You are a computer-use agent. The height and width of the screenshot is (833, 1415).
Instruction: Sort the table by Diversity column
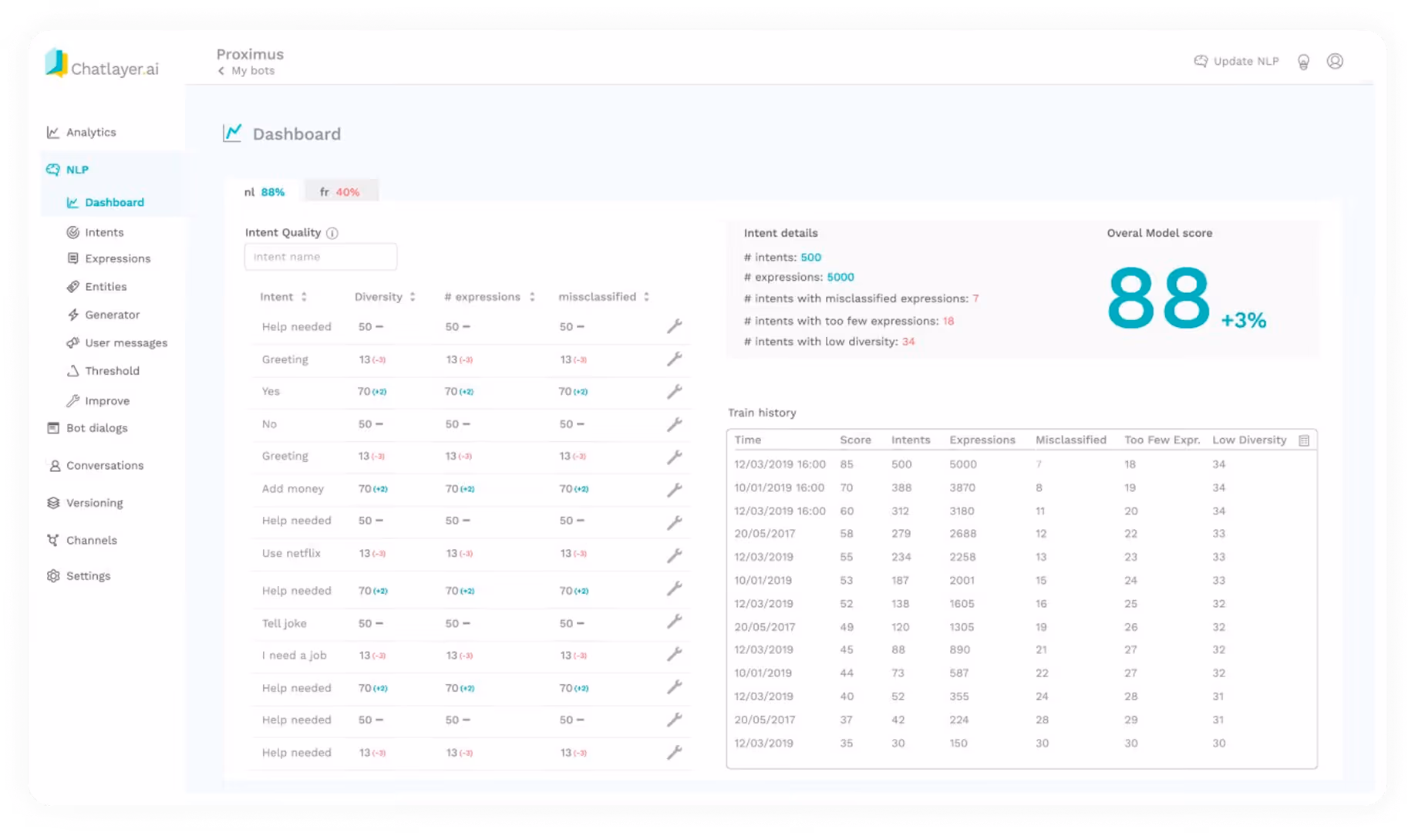point(412,296)
